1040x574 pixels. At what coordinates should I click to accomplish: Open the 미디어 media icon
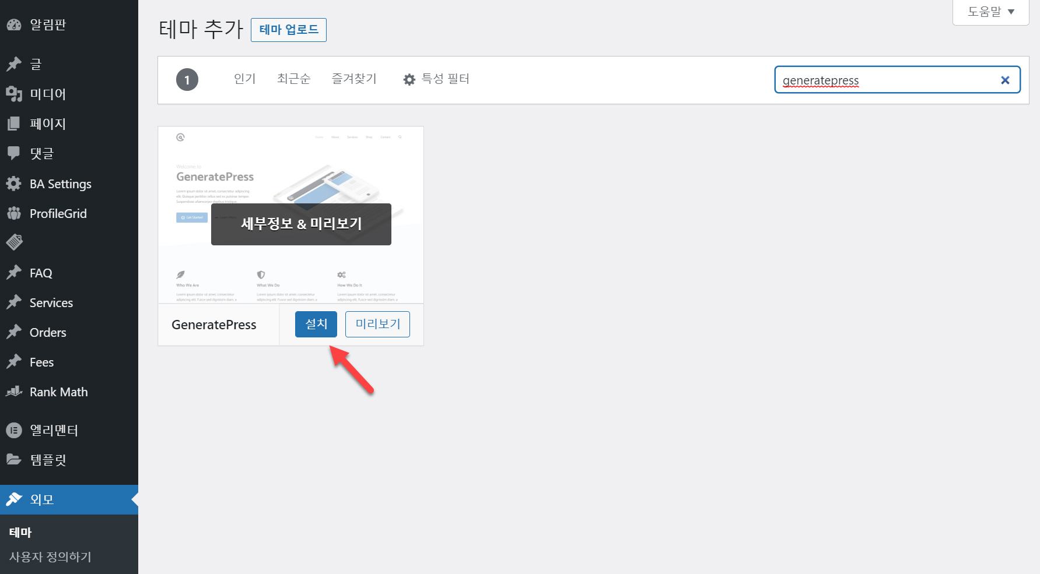tap(14, 94)
